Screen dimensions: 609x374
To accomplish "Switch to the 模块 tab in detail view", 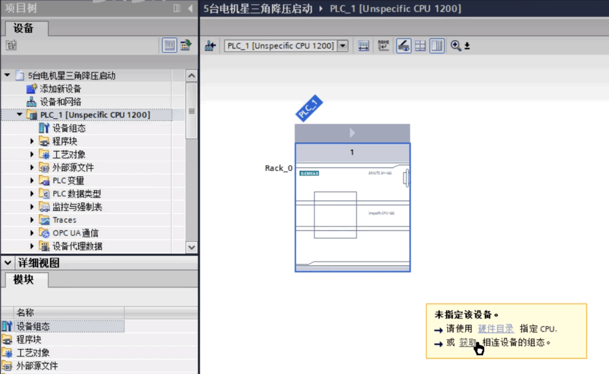I will click(24, 279).
